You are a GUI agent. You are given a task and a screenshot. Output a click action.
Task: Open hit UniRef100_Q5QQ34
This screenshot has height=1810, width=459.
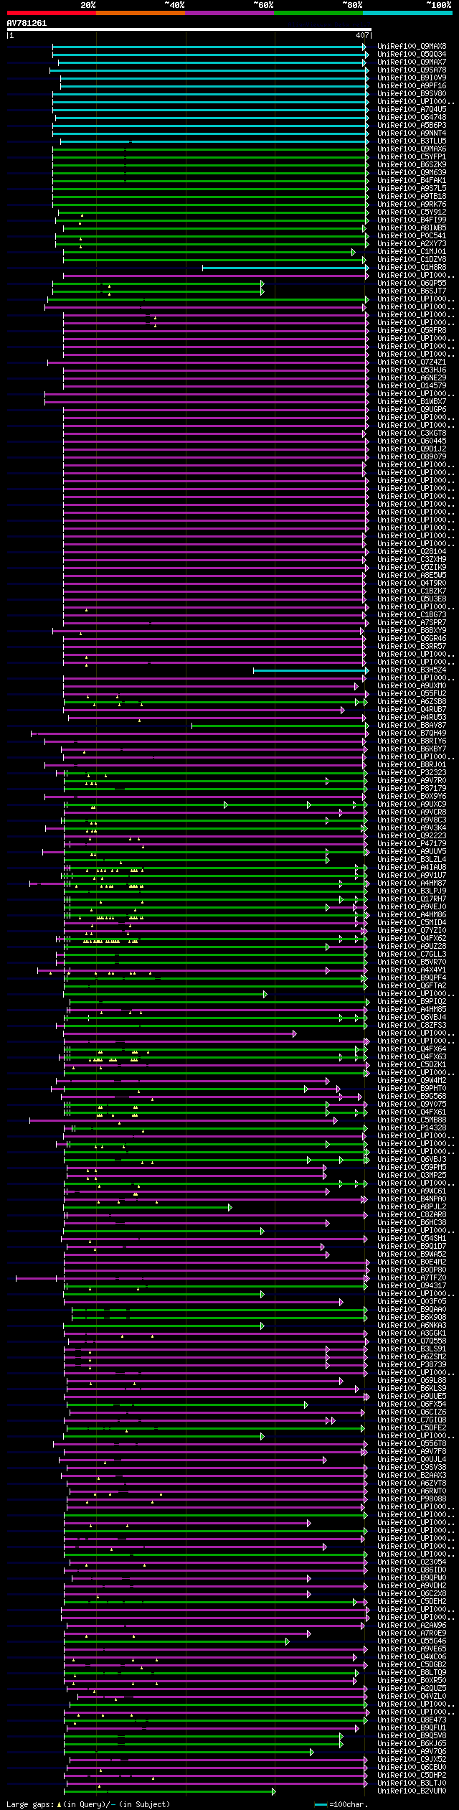412,55
